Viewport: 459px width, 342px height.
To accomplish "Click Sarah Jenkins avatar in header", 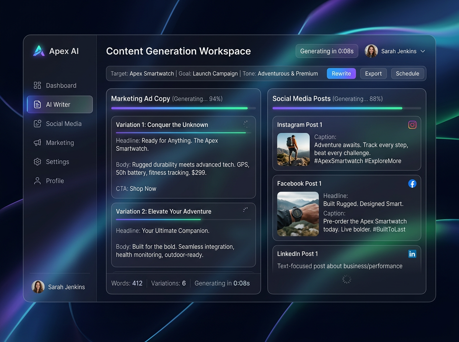I will [371, 51].
